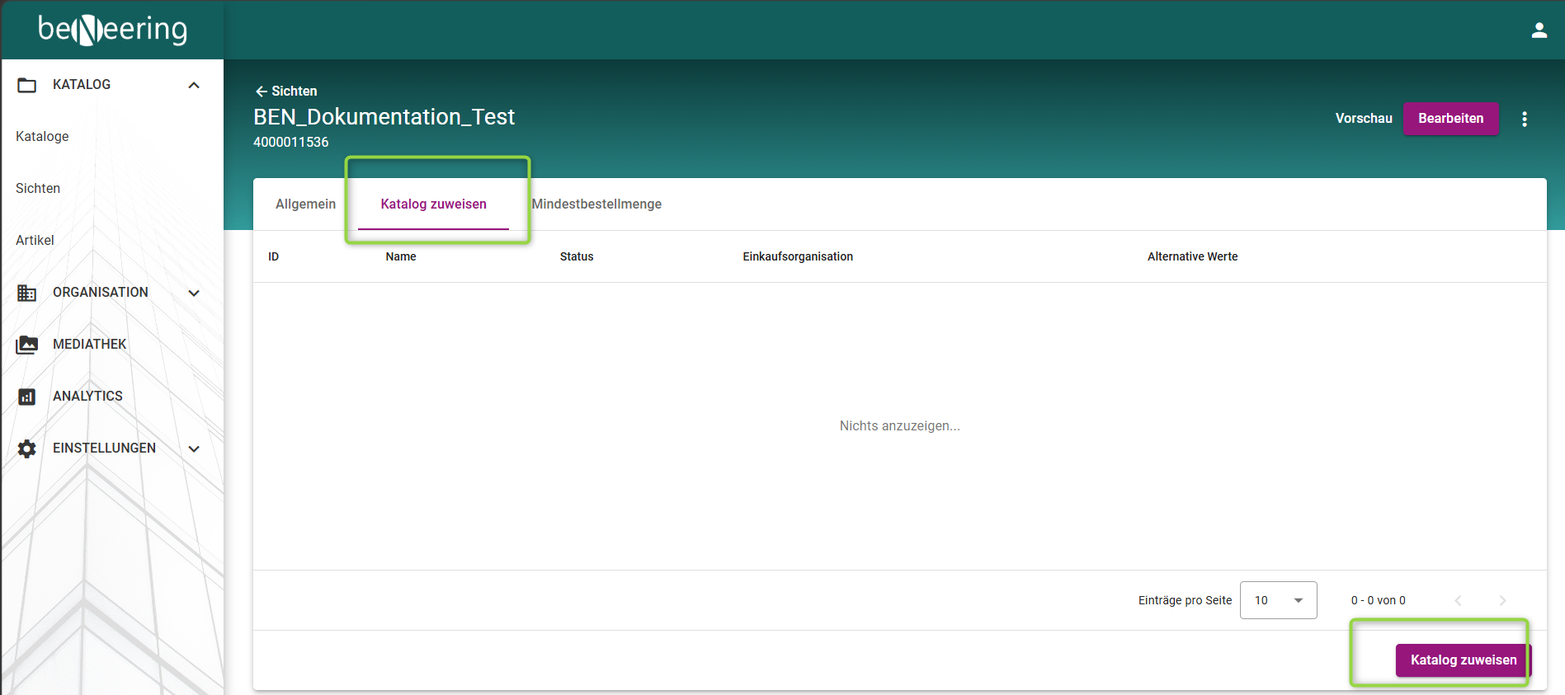Open the ANALYTICS menu item
1565x695 pixels.
click(x=87, y=396)
